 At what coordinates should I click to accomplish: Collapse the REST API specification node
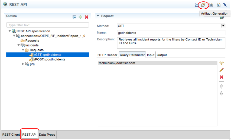pyautogui.click(x=9, y=31)
